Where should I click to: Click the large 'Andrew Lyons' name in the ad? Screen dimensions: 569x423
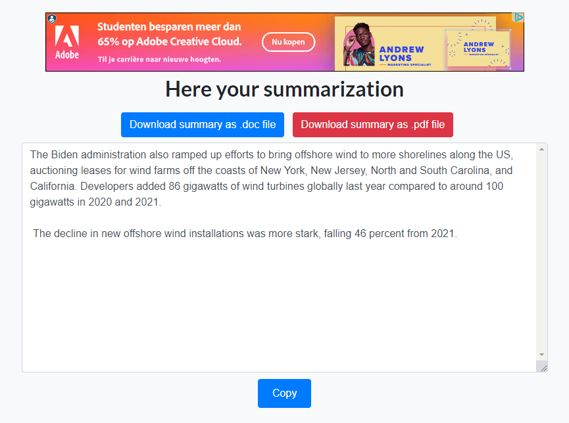[x=401, y=54]
